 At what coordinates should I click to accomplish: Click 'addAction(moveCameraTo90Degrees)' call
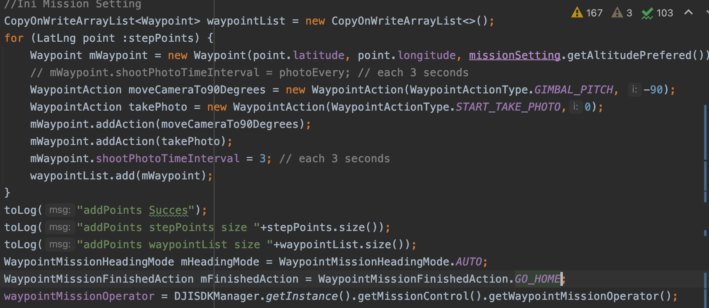coord(200,124)
